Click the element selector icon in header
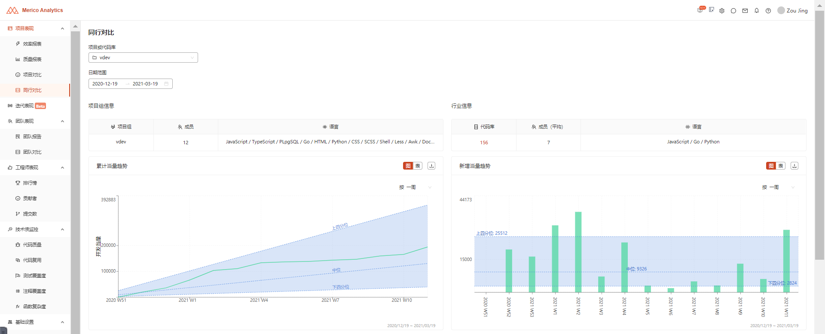Viewport: 825px width, 334px height. [x=712, y=10]
